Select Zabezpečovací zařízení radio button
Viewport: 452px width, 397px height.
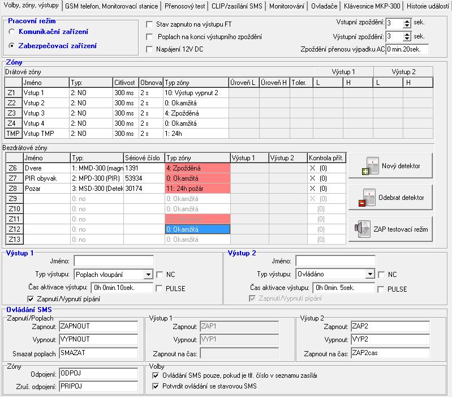click(12, 45)
